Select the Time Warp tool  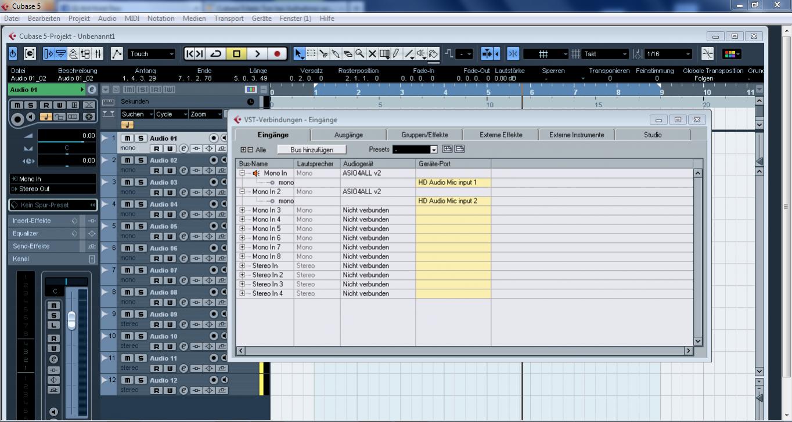pyautogui.click(x=384, y=54)
